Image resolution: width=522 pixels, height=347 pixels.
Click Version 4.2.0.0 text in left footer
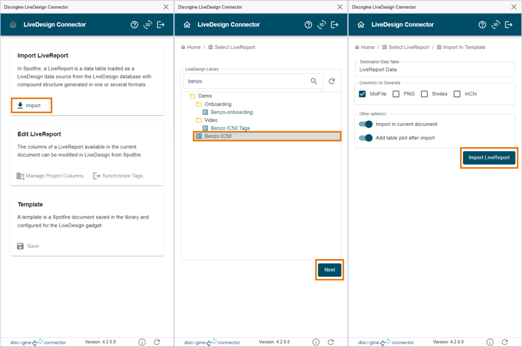[100, 342]
